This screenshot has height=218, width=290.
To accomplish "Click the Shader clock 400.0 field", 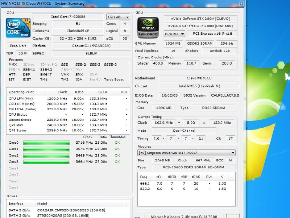I will tap(158, 63).
